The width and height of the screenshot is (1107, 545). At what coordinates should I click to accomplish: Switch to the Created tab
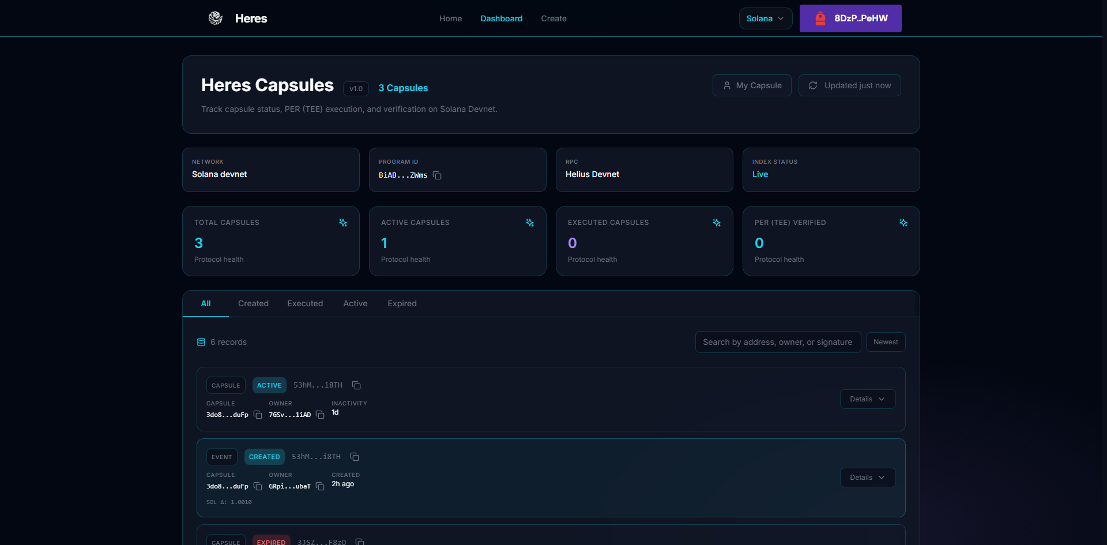tap(253, 303)
